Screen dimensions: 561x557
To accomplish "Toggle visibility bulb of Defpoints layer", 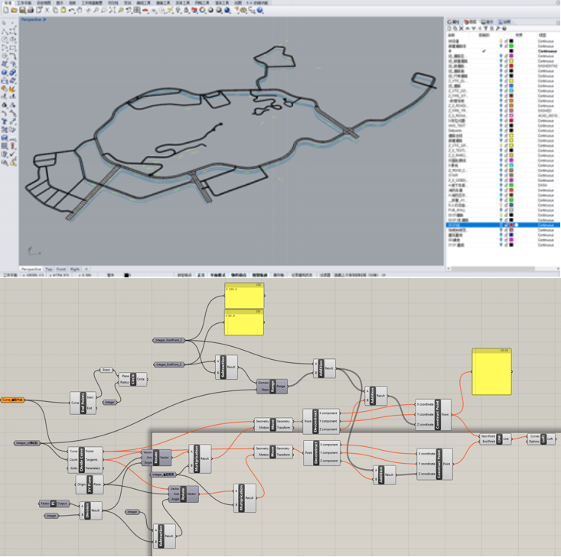I will 501,131.
